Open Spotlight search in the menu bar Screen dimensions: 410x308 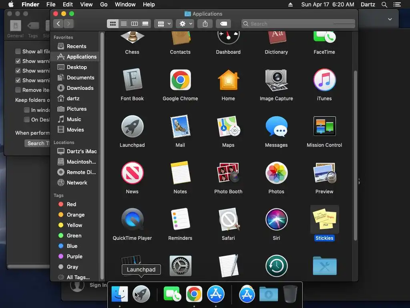[x=384, y=4]
